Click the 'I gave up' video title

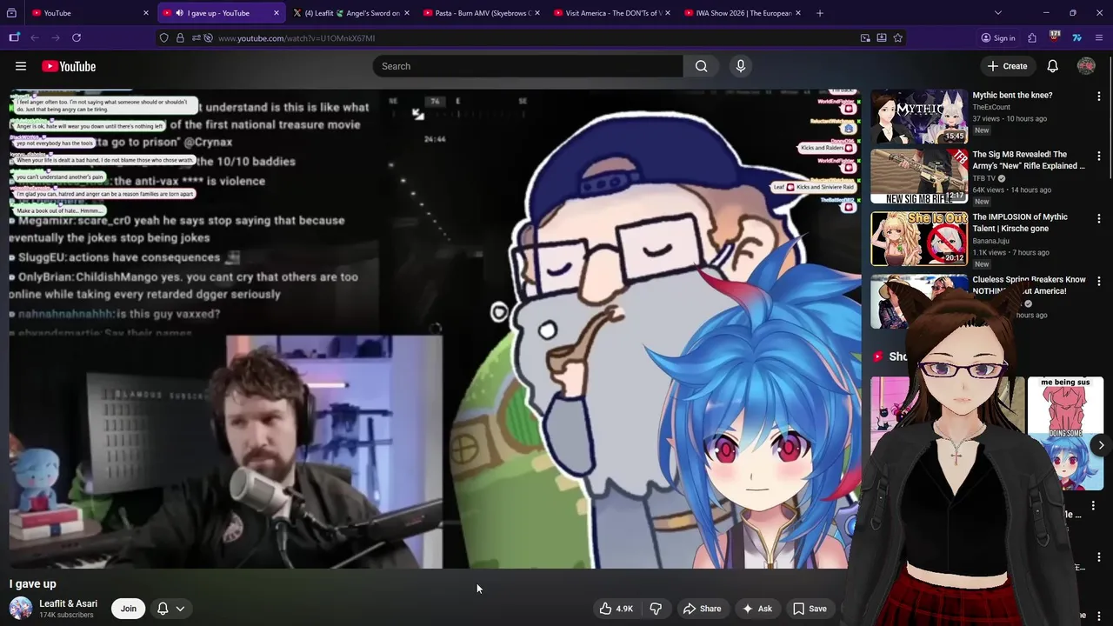(x=32, y=583)
